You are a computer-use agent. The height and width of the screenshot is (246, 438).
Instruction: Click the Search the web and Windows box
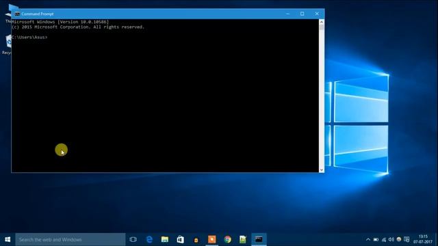click(70, 239)
